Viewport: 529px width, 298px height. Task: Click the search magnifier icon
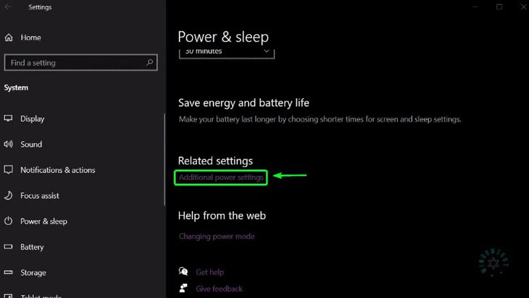click(x=149, y=63)
